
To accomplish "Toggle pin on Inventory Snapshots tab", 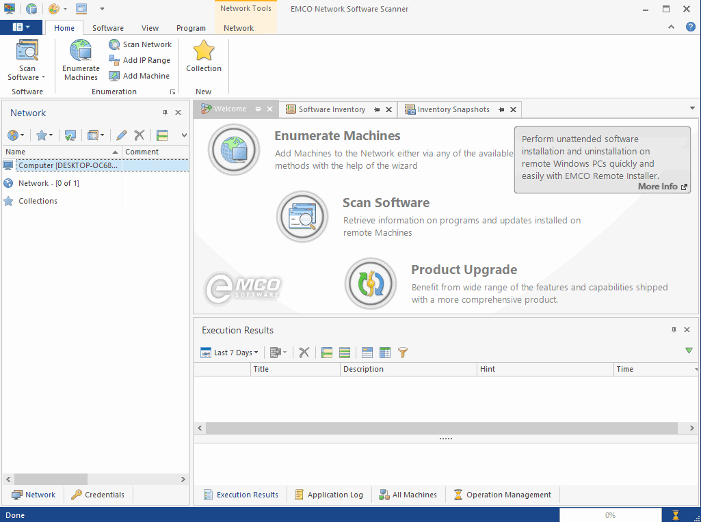I will click(x=501, y=109).
